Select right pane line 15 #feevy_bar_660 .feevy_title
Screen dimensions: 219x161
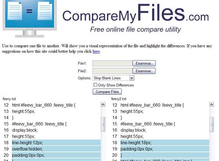pyautogui.click(x=148, y=124)
